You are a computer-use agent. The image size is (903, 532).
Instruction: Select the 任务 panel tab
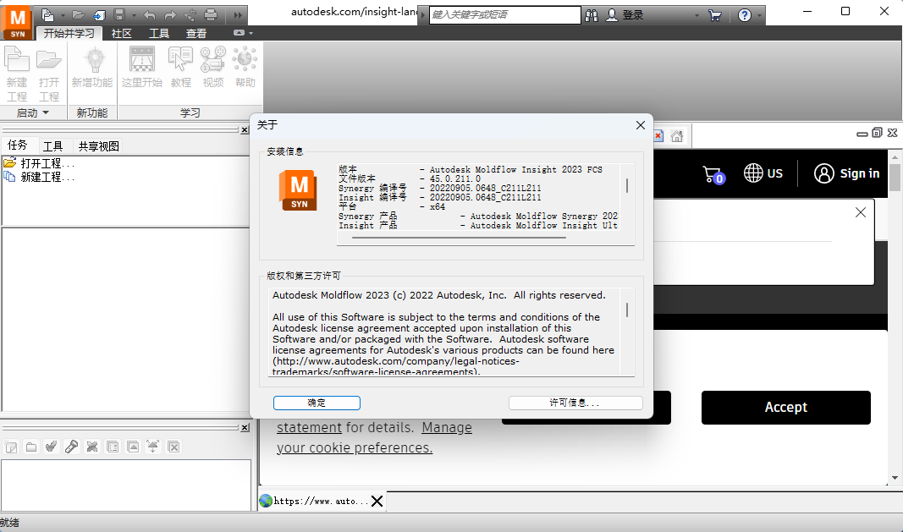[17, 145]
